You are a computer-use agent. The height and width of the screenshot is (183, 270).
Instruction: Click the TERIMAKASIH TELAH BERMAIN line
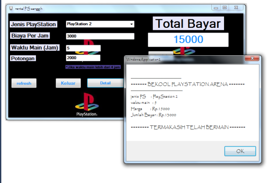[188, 127]
